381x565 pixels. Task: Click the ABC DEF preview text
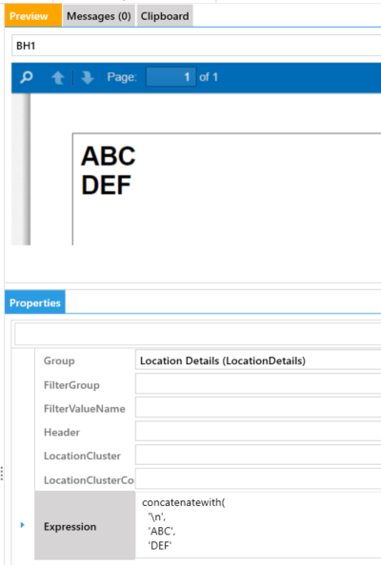[x=109, y=170]
